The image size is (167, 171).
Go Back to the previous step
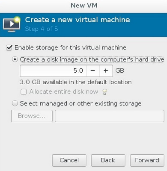point(108,160)
